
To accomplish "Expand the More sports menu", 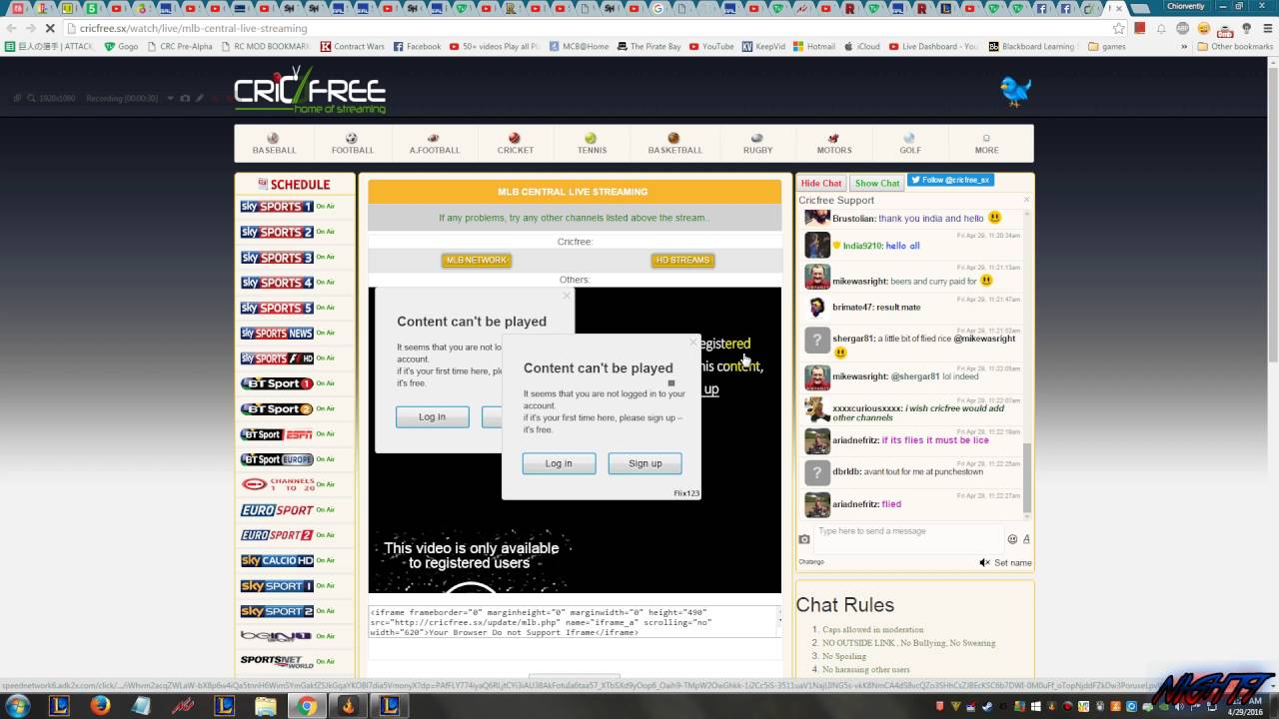I will coord(986,144).
